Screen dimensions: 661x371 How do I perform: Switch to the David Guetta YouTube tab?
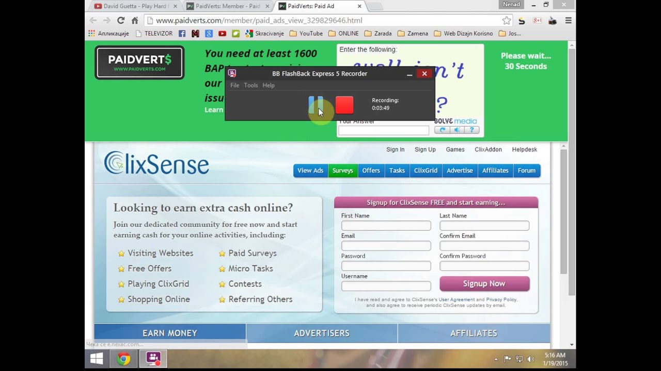(x=135, y=6)
